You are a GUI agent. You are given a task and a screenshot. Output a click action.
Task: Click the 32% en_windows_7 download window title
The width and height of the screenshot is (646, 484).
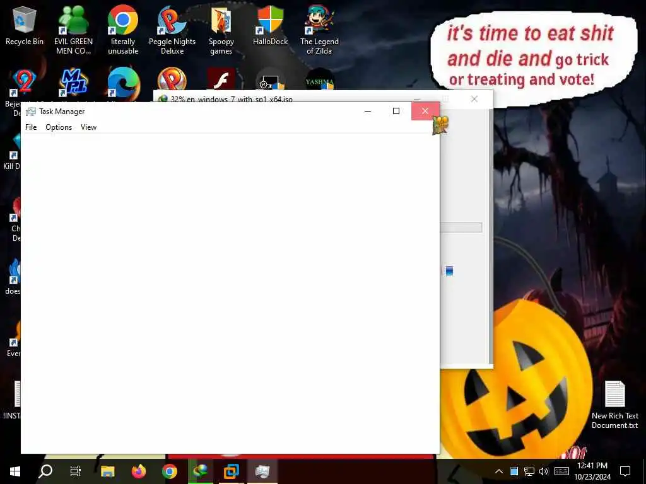click(232, 99)
